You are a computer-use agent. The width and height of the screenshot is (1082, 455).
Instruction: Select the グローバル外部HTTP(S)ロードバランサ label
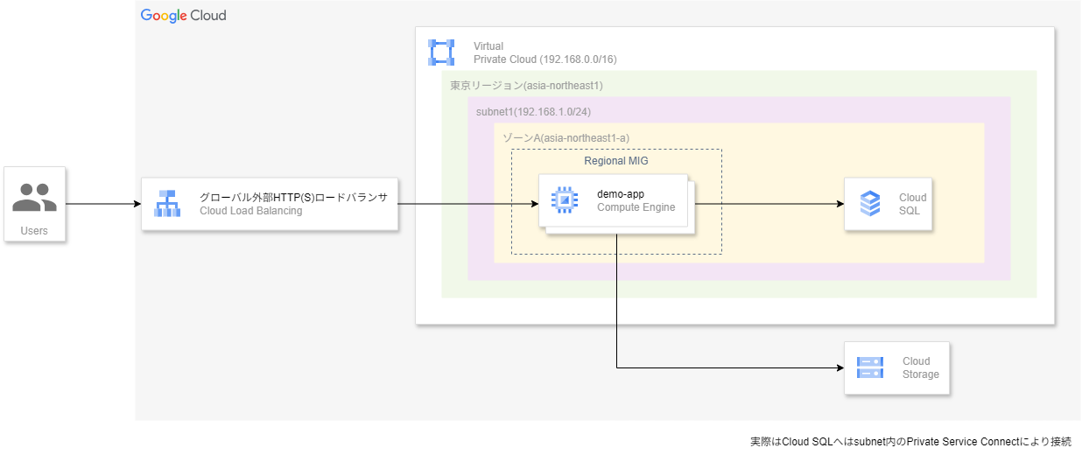point(293,197)
